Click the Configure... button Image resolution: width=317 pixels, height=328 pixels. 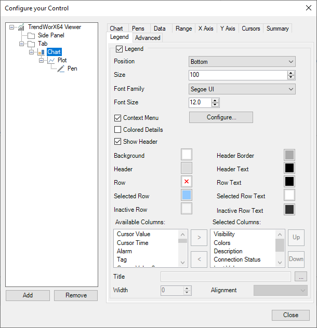click(x=221, y=117)
